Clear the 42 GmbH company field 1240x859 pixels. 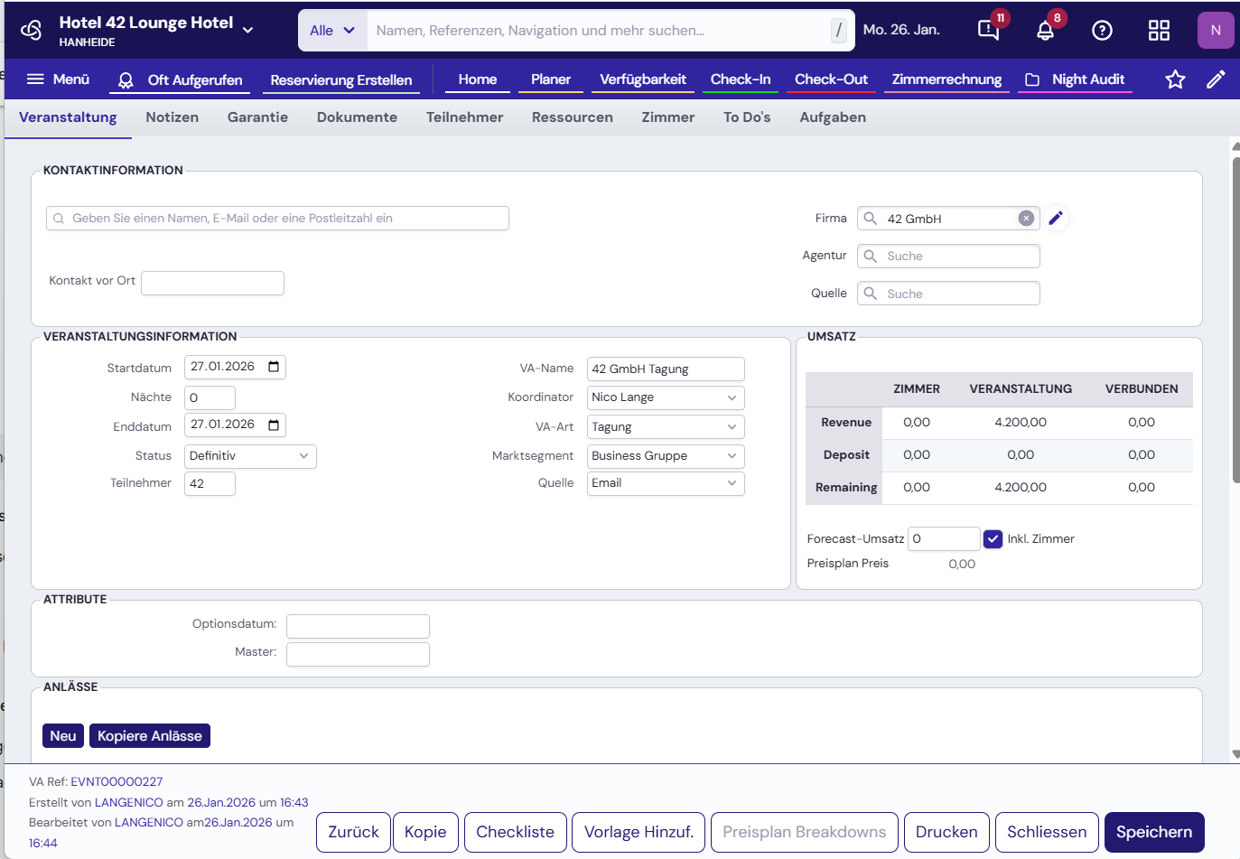(1026, 218)
